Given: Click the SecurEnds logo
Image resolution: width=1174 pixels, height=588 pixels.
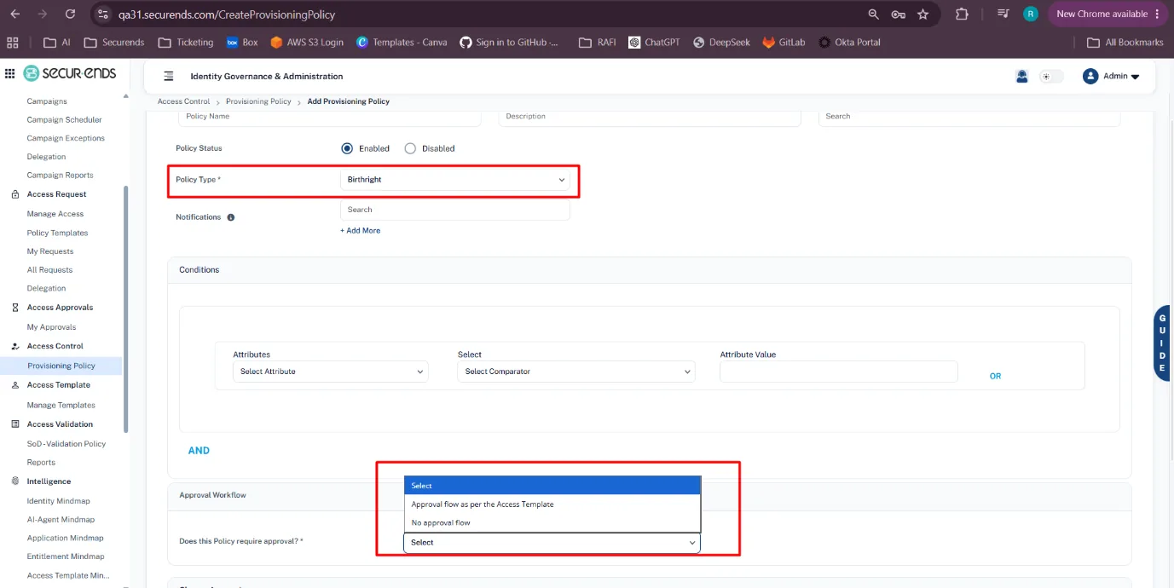Looking at the screenshot, I should pyautogui.click(x=70, y=73).
